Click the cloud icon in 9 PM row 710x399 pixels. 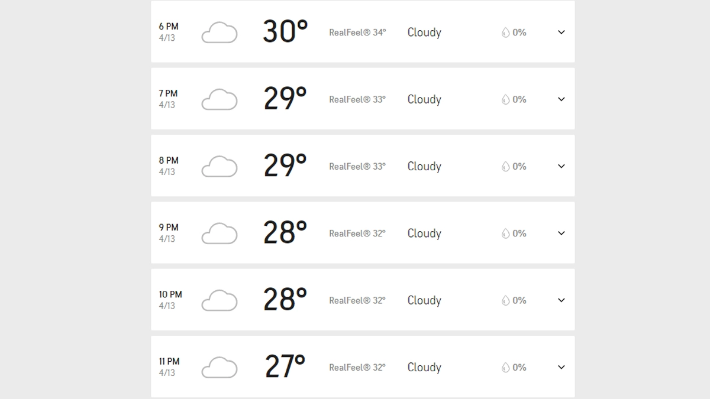coord(220,233)
